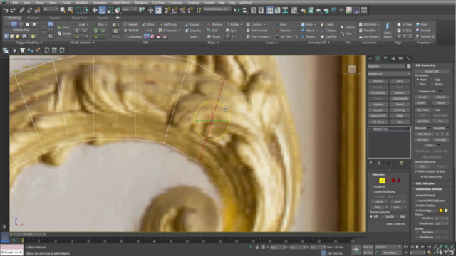This screenshot has height=256, width=456.
Task: Open the Chamfer dropdown arrow in ribbon
Action: click(203, 31)
